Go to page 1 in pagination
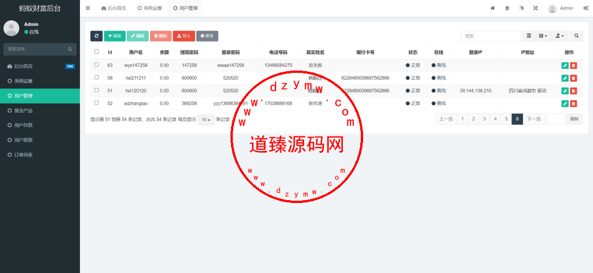 coord(462,119)
